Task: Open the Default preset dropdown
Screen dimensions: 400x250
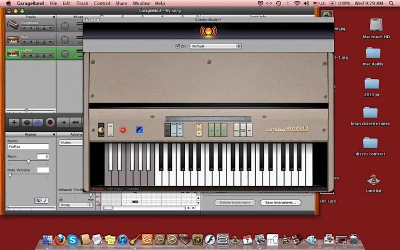Action: 216,46
